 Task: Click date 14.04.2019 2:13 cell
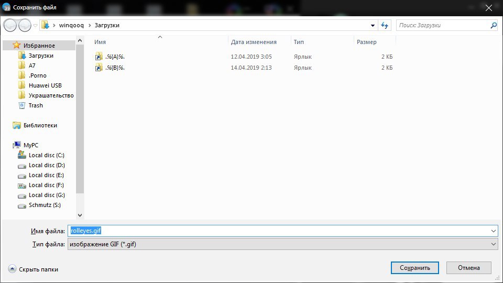[251, 68]
